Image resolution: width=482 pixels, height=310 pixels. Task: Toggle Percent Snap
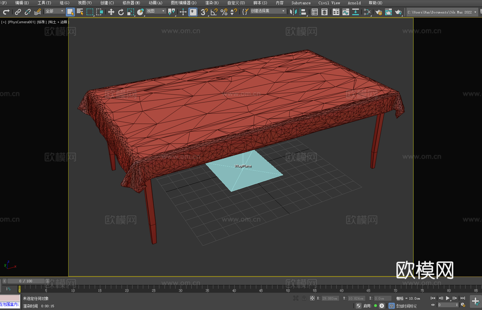[x=224, y=12]
